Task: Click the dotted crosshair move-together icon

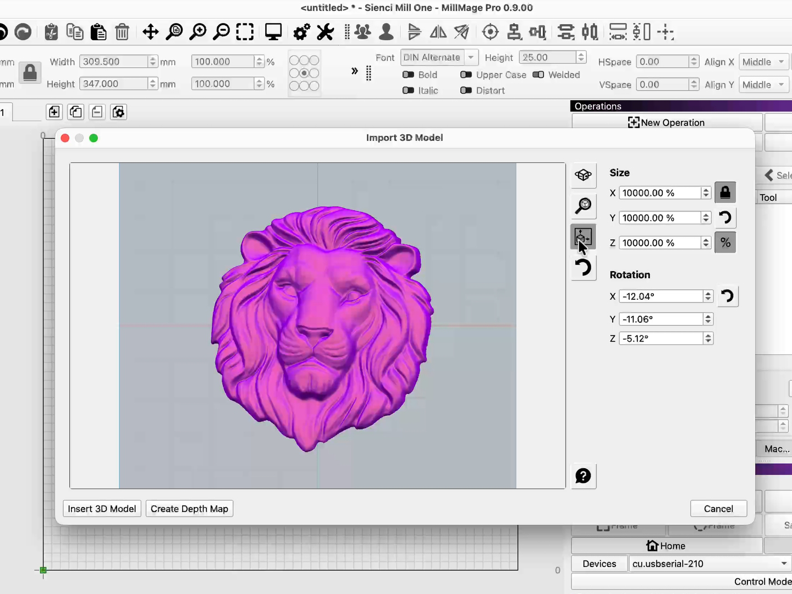Action: click(665, 32)
